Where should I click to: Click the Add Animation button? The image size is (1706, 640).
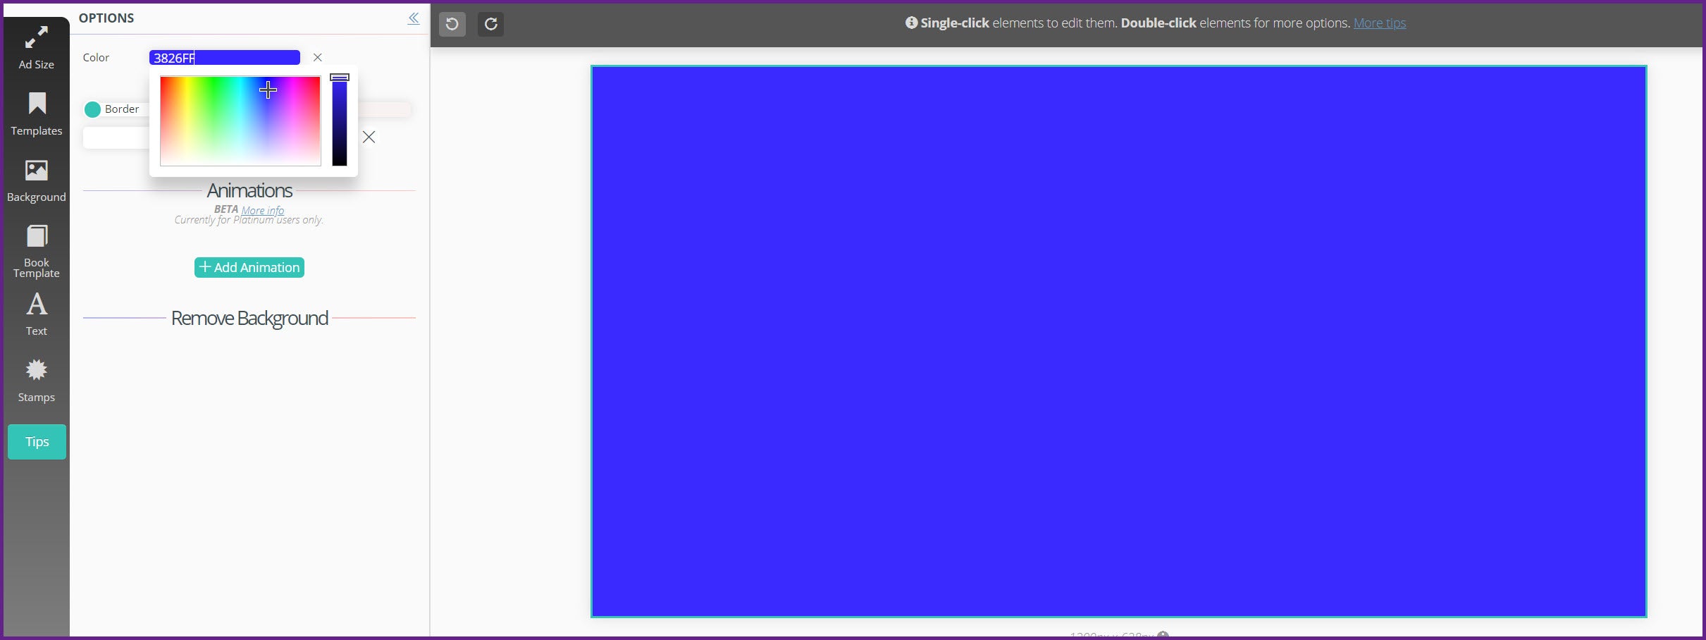pos(249,267)
